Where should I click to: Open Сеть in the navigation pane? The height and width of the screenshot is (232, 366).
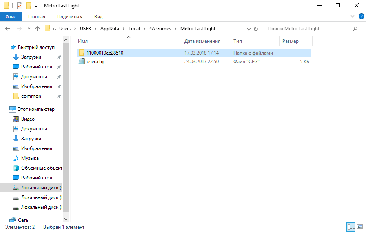23,220
